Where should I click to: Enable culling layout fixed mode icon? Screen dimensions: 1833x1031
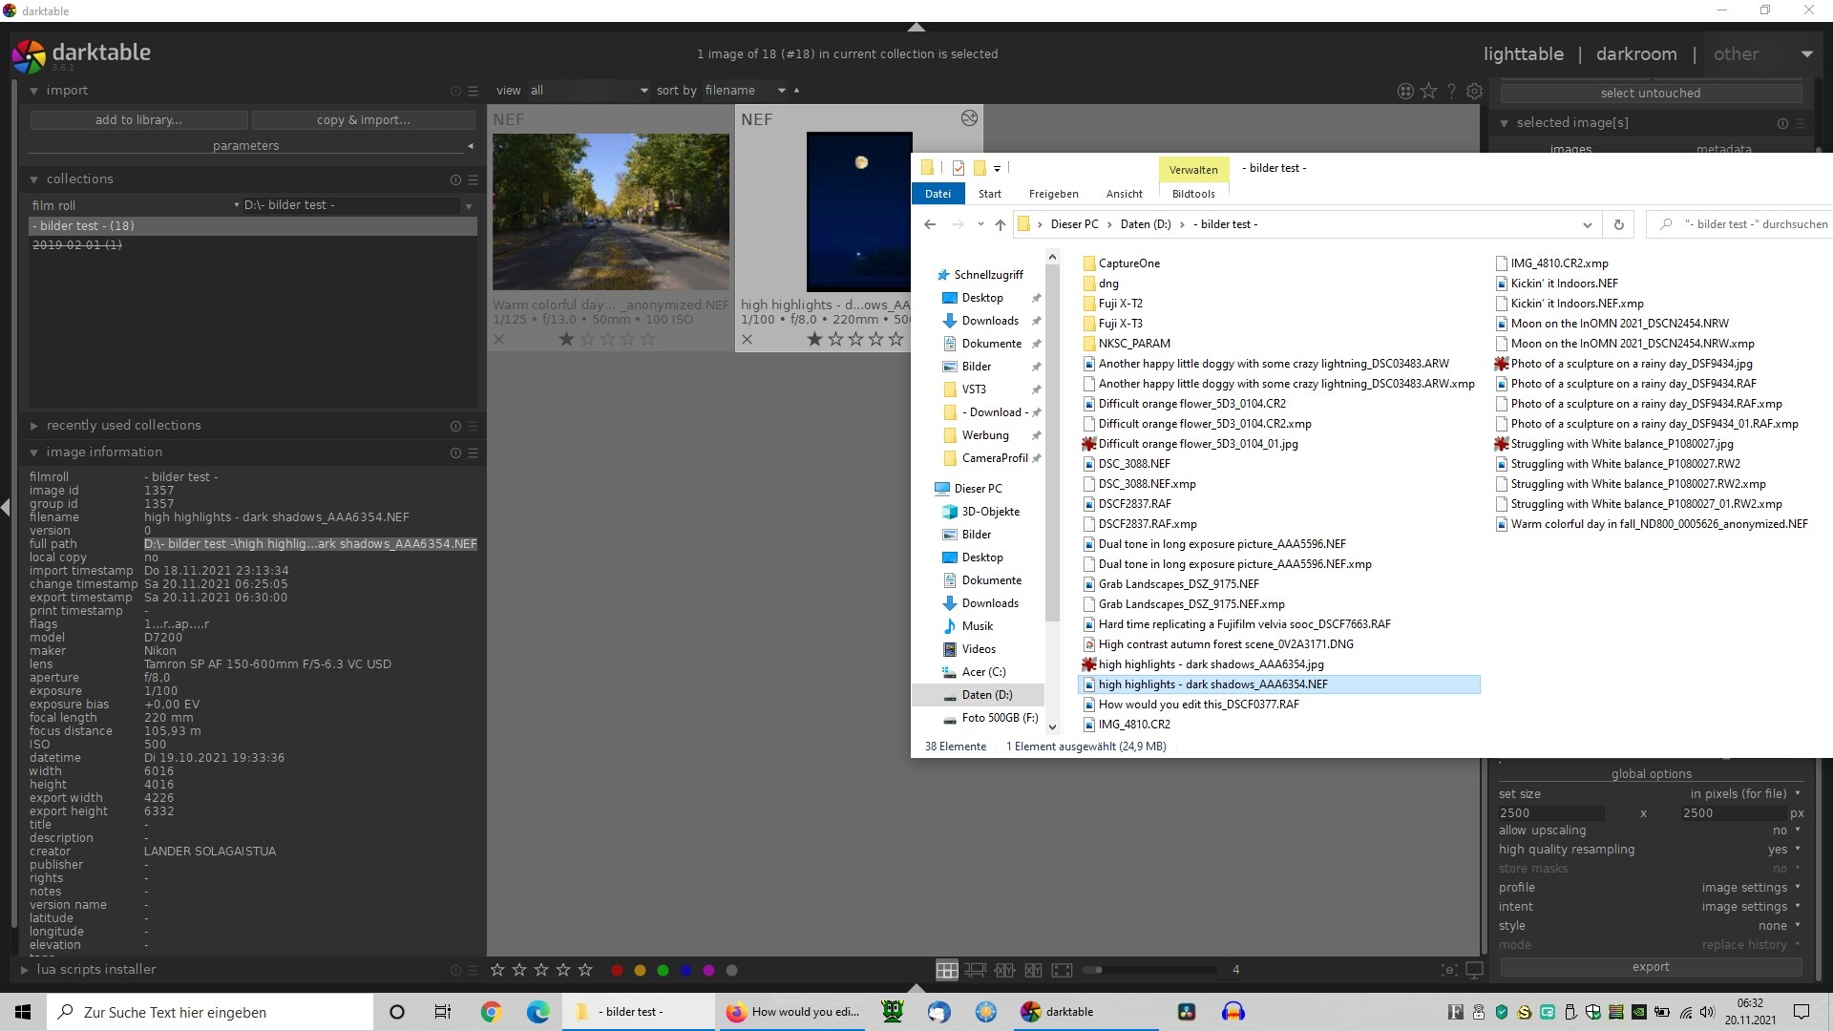pos(1004,970)
